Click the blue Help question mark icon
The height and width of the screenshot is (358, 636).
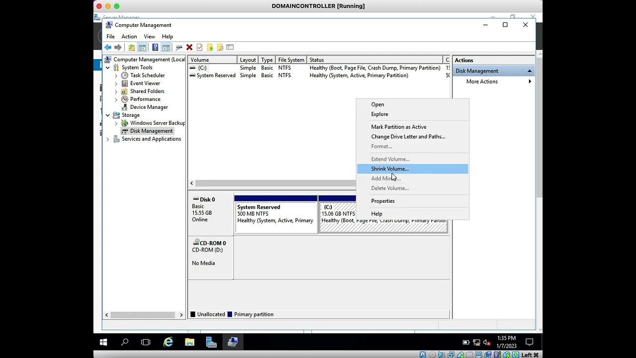click(155, 47)
